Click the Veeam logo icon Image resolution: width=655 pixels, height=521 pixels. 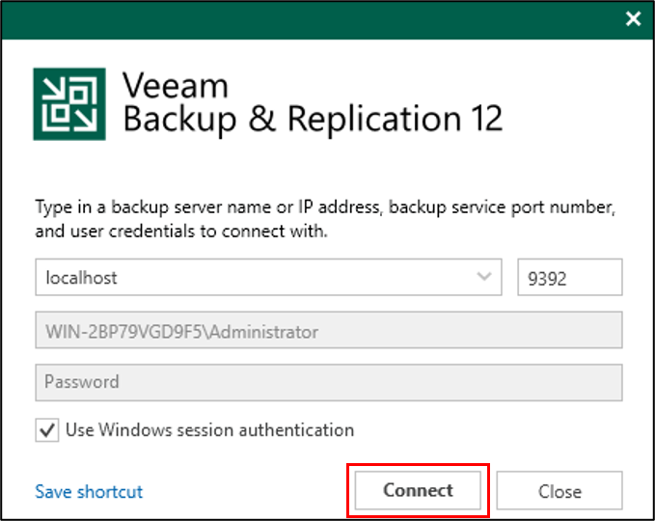tap(69, 104)
